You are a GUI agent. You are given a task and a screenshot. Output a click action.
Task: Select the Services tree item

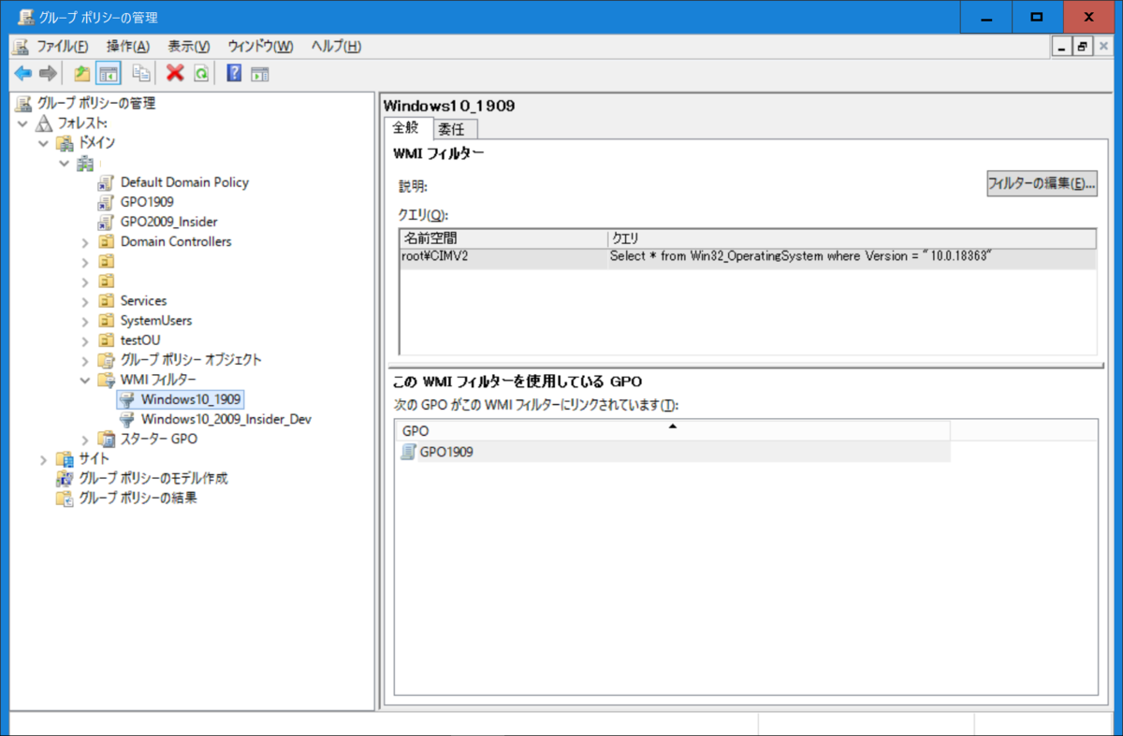coord(143,301)
